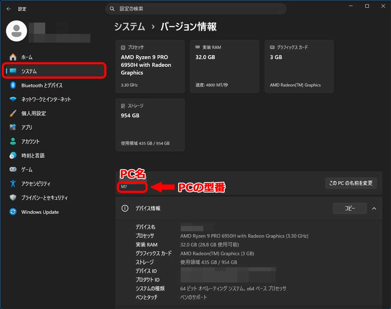The image size is (391, 309).
Task: Click the RAM icon on memory card
Action: pos(198,47)
